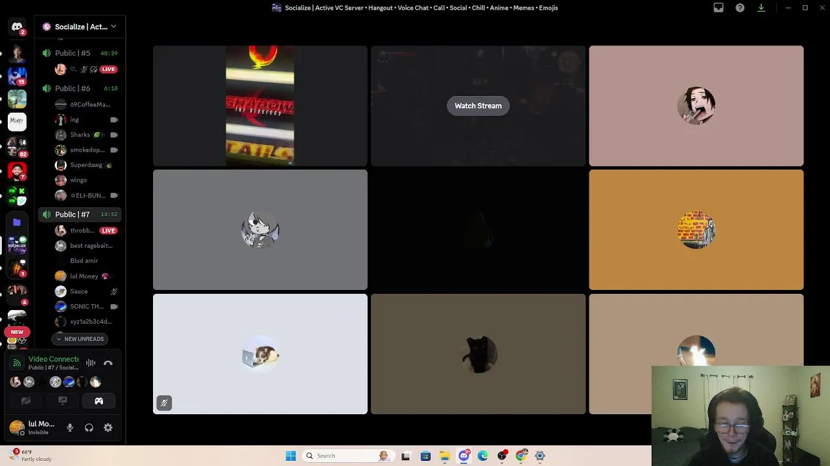Screen dimensions: 830x466
Task: Click the green download update icon
Action: click(761, 8)
